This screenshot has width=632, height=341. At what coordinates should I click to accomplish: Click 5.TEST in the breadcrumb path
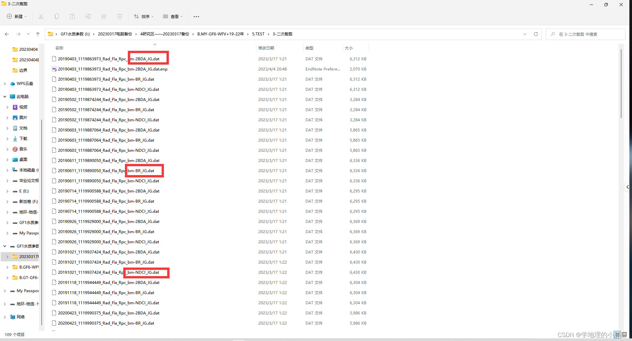click(x=258, y=34)
